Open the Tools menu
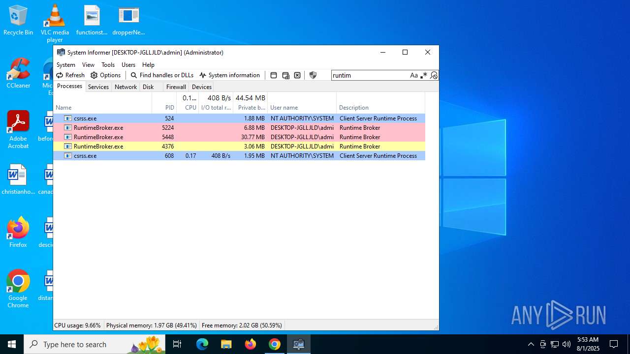The width and height of the screenshot is (630, 354). tap(108, 64)
